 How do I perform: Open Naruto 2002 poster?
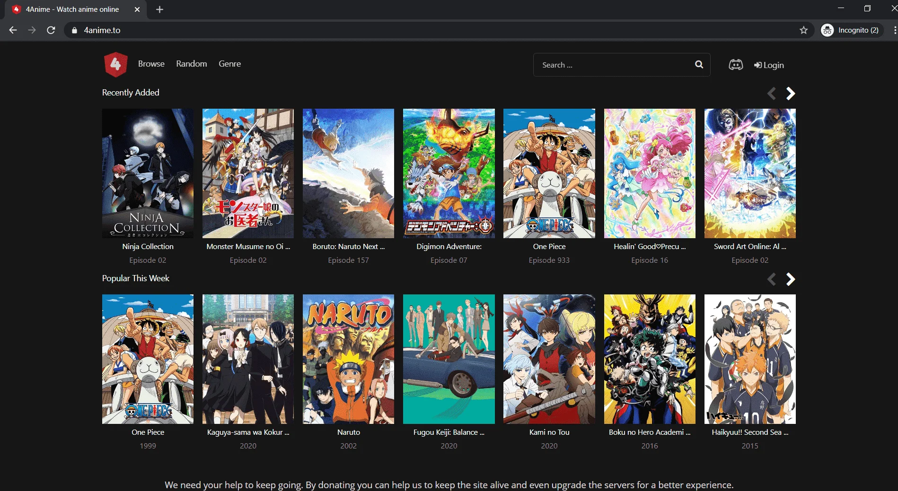click(348, 359)
